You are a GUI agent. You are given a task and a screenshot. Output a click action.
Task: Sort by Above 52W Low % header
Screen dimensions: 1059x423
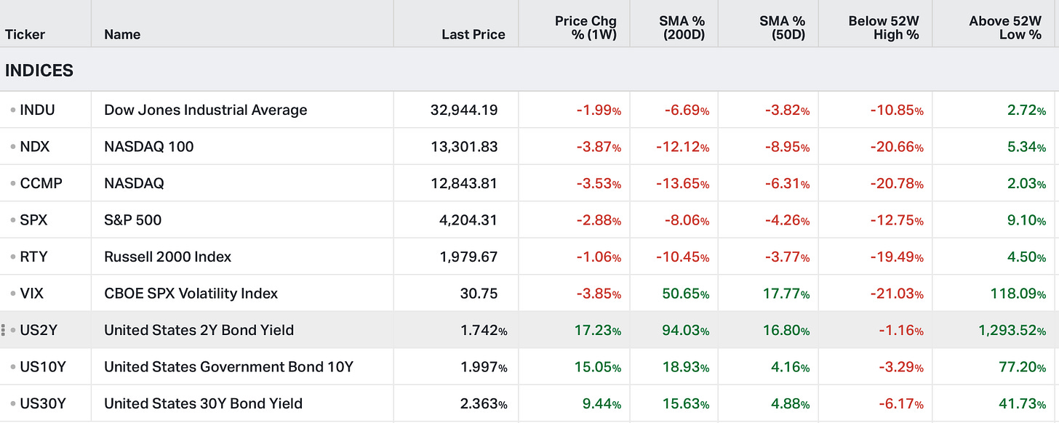coord(1005,28)
